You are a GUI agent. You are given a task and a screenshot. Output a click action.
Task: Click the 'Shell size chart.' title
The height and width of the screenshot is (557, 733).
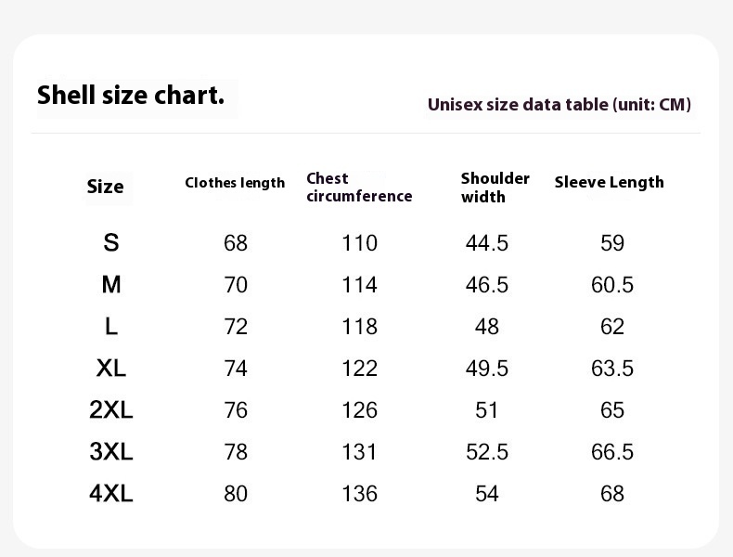tap(131, 96)
